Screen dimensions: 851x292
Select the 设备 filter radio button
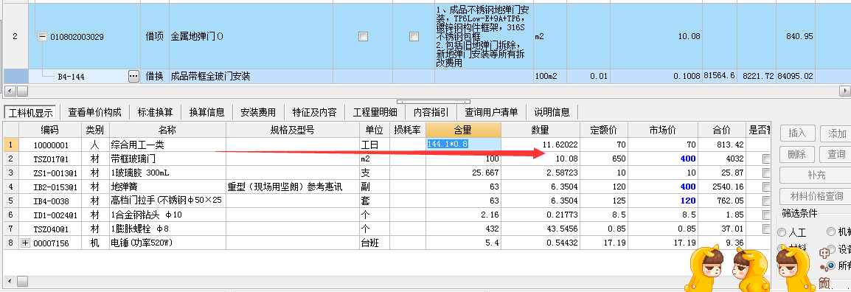830,248
